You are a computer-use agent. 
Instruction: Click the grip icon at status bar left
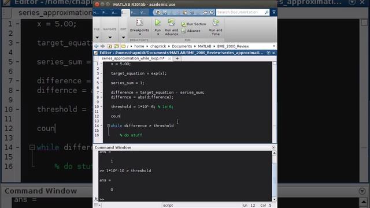point(97,206)
